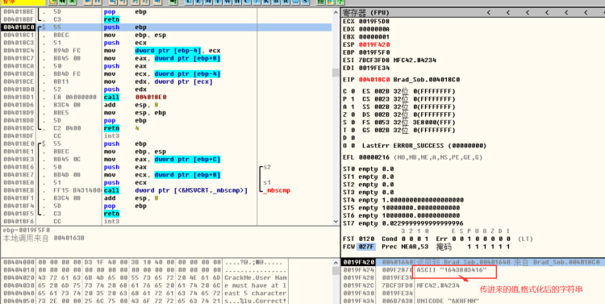Click the disassembly scrollbar down arrow
This screenshot has width=605, height=304.
[x=336, y=222]
